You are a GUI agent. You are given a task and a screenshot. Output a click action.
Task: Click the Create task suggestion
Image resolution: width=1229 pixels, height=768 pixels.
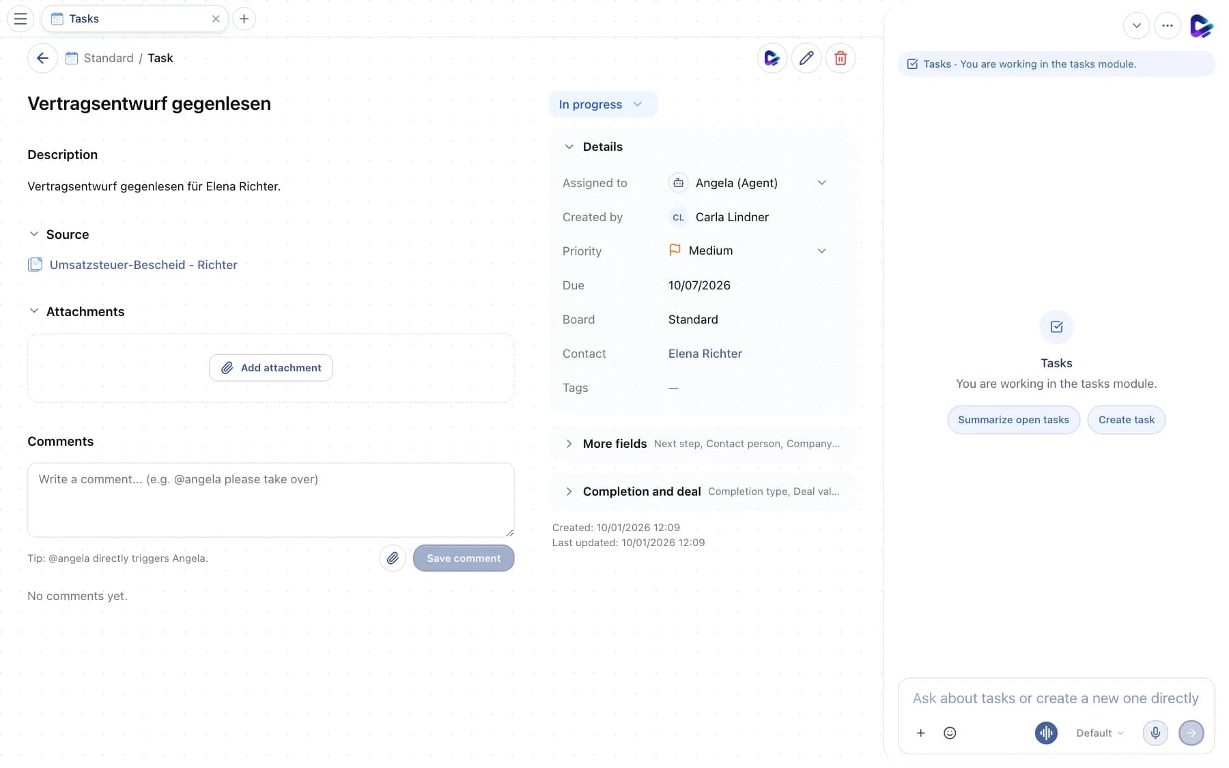(1126, 420)
